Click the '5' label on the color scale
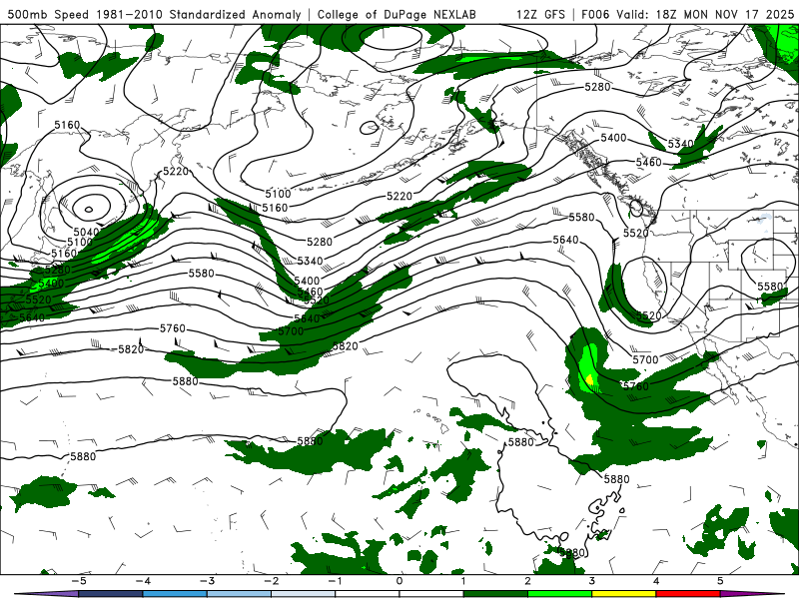Viewport: 799px width, 599px height. point(720,581)
